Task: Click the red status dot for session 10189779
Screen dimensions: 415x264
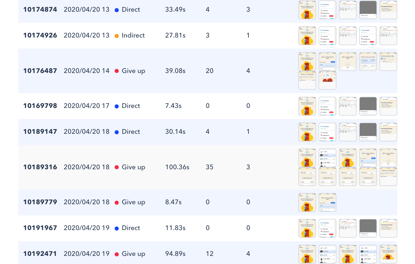Action: (x=117, y=203)
